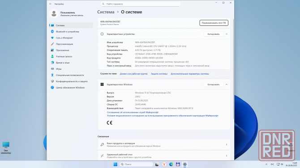Expand Ключ продукта и активация chevron
300x168 pixels.
click(227, 144)
